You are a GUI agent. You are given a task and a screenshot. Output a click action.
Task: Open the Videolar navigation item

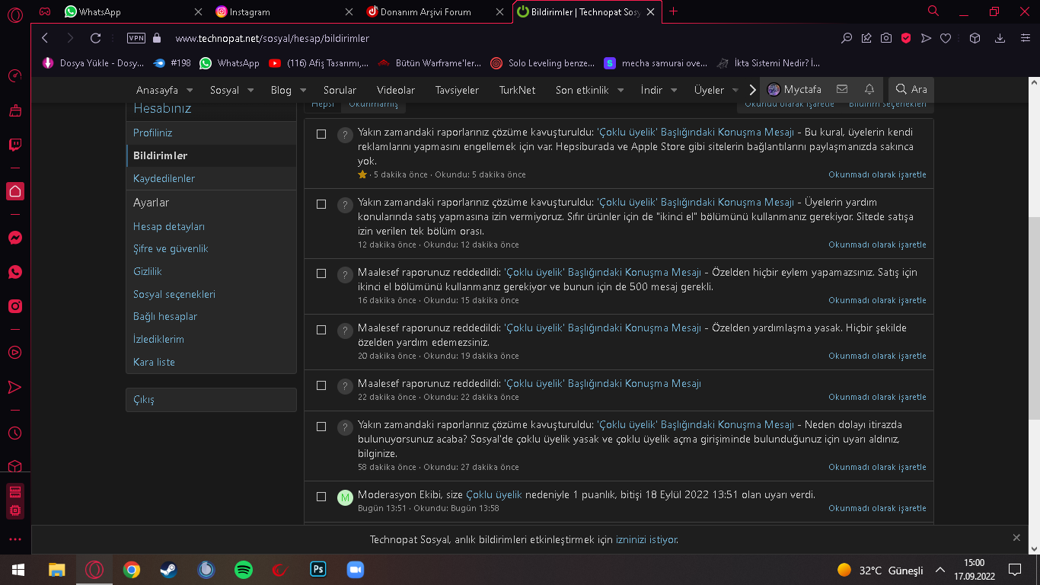[396, 90]
